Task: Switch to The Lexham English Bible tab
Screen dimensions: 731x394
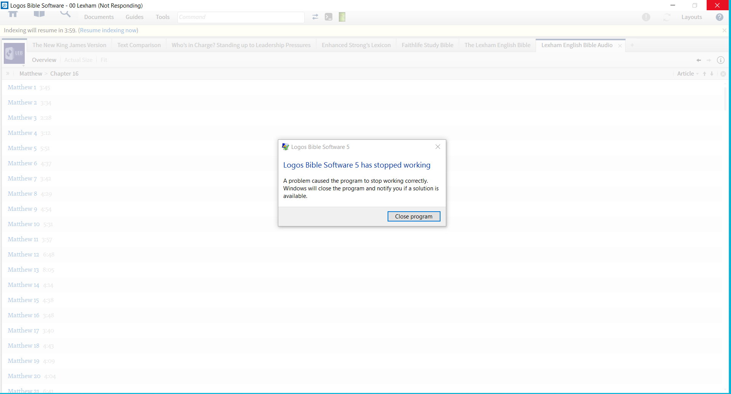Action: coord(497,45)
